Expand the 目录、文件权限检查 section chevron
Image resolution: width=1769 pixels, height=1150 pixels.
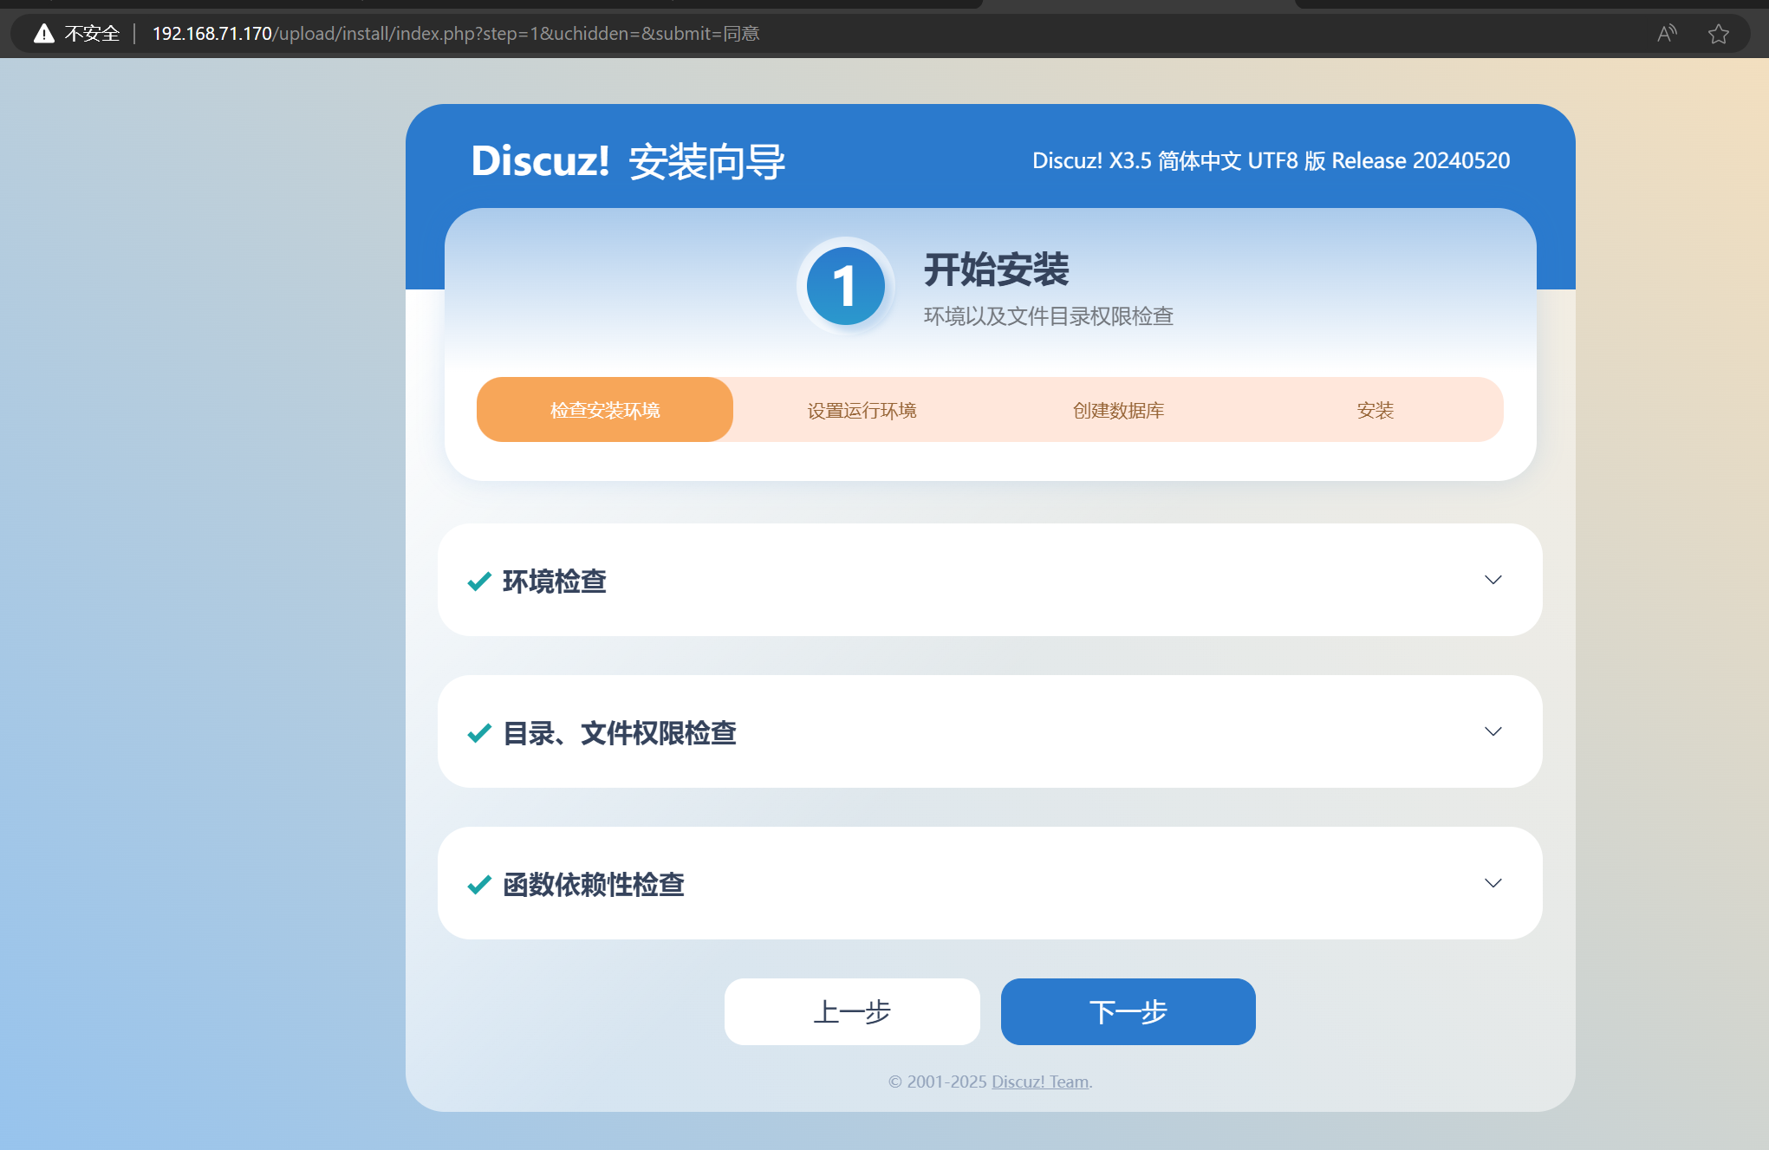1493,731
